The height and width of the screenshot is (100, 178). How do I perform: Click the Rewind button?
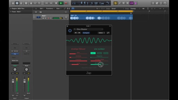pos(46,3)
